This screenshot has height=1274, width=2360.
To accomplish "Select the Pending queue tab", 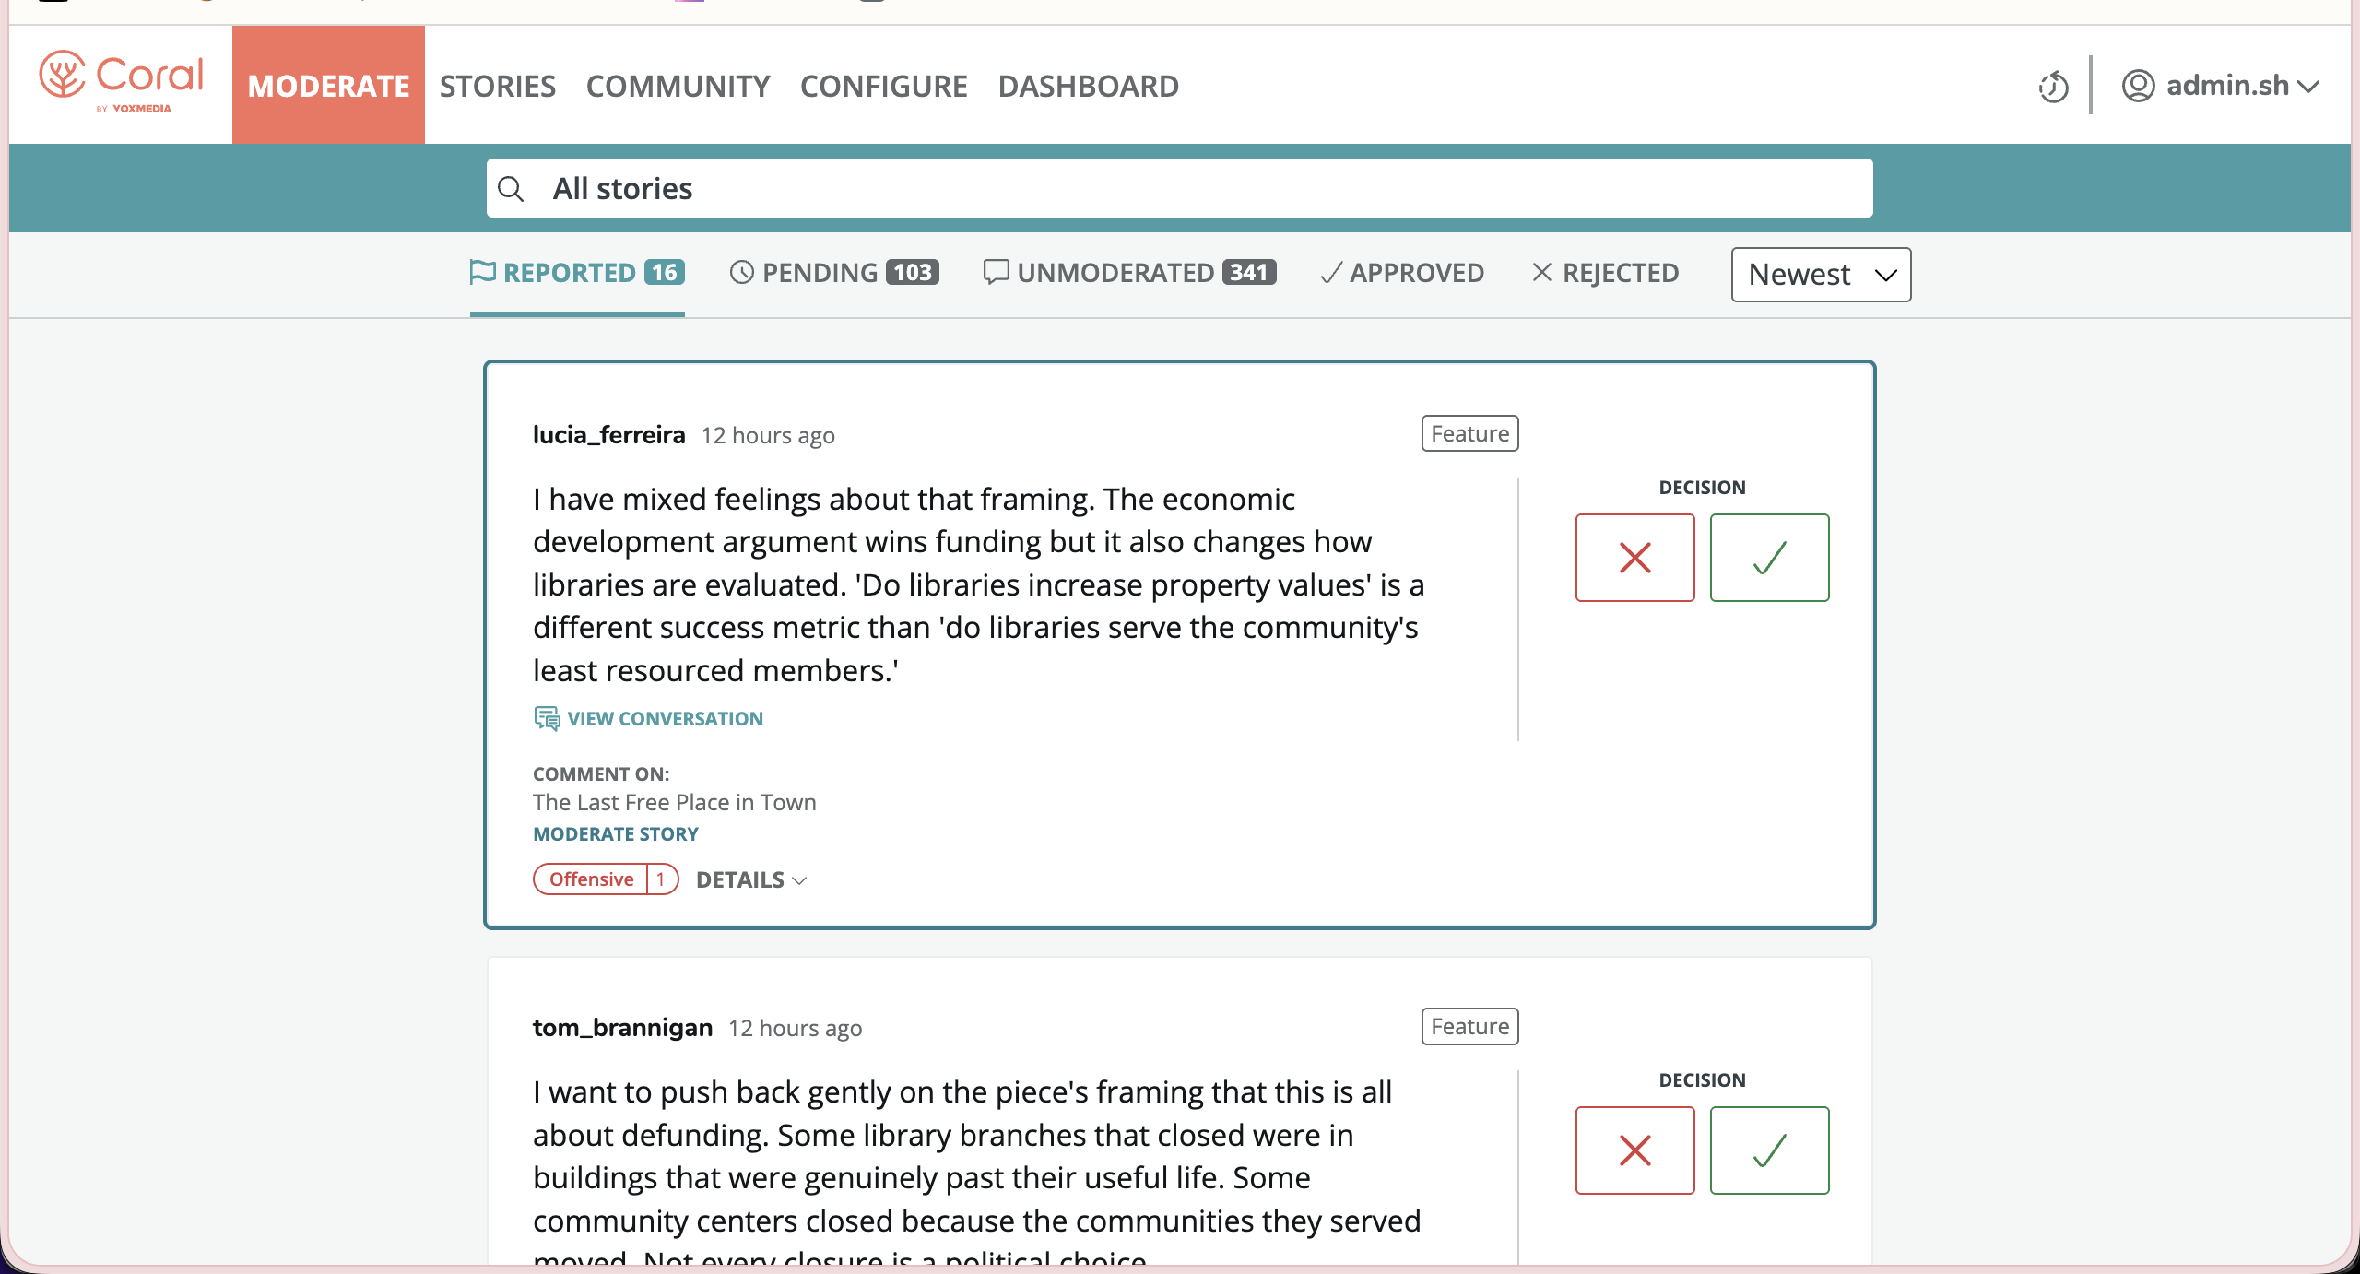I will [x=834, y=273].
